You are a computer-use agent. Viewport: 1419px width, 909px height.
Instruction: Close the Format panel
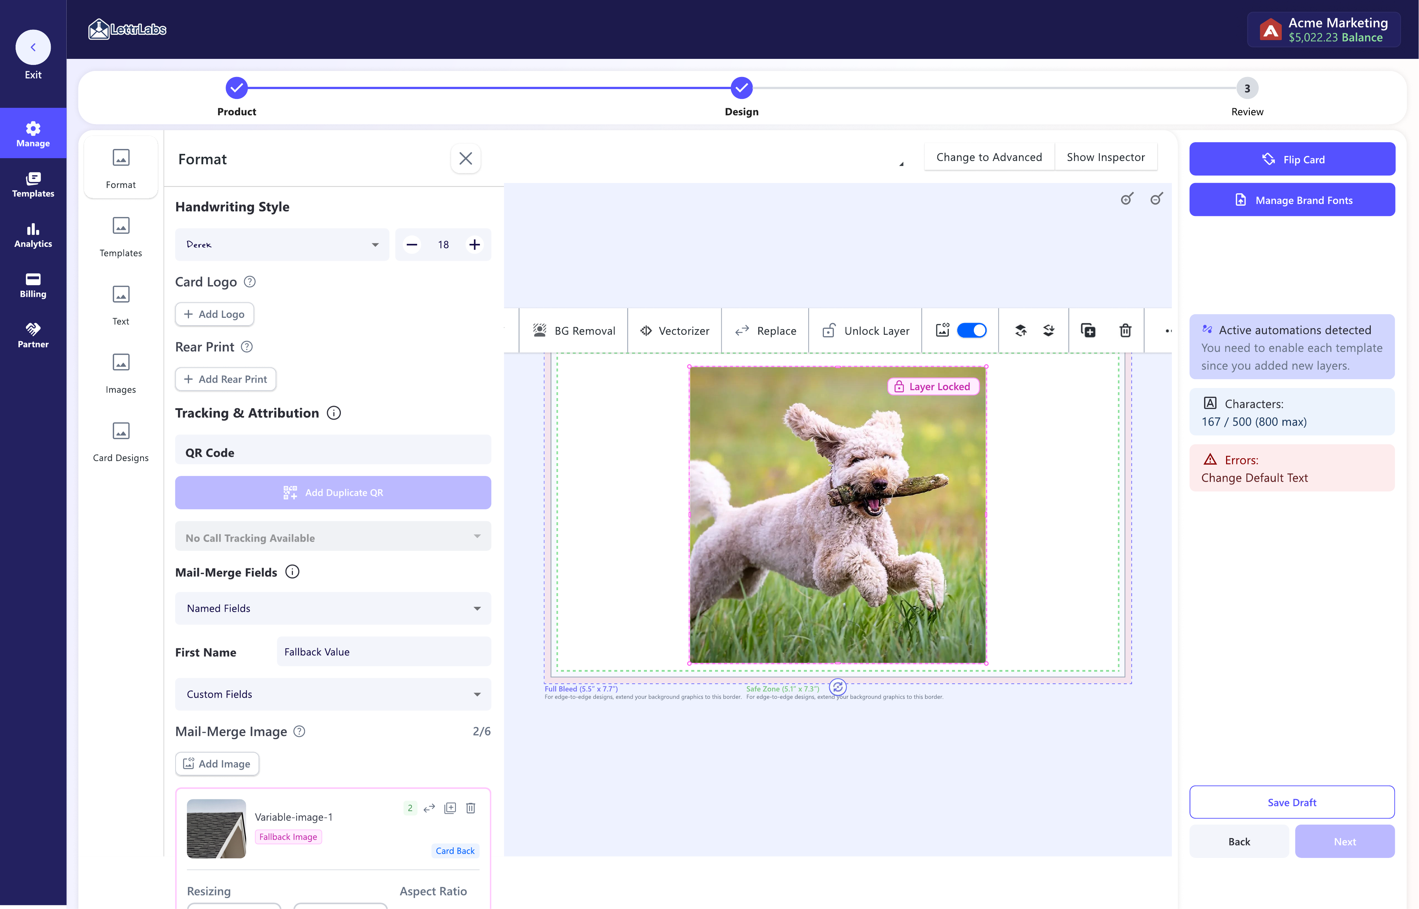coord(466,159)
